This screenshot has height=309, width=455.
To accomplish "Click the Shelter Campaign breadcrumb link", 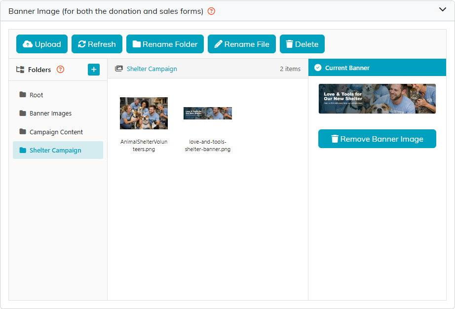I will 152,69.
